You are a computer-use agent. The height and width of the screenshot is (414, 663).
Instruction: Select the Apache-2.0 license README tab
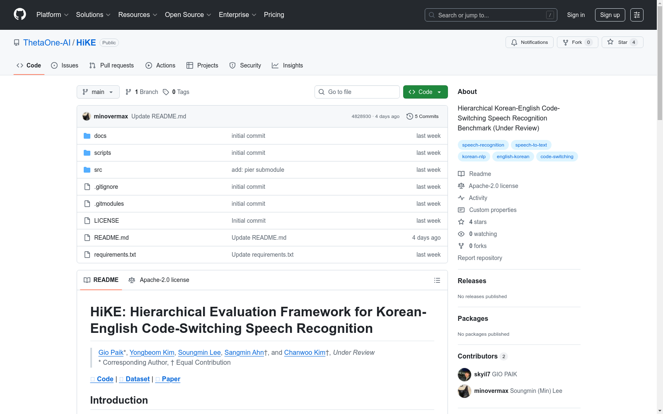[x=159, y=280]
